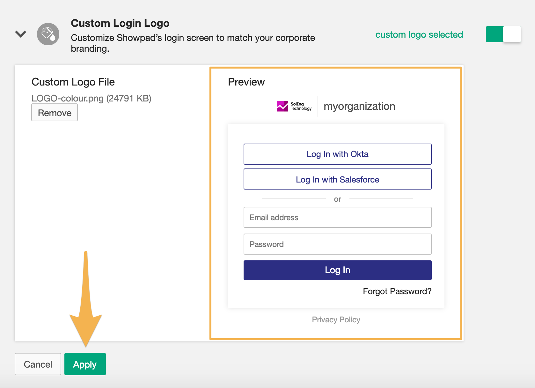Apply the custom logo changes

pyautogui.click(x=85, y=364)
